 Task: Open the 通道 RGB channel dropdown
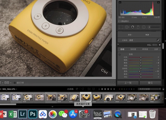148,35
